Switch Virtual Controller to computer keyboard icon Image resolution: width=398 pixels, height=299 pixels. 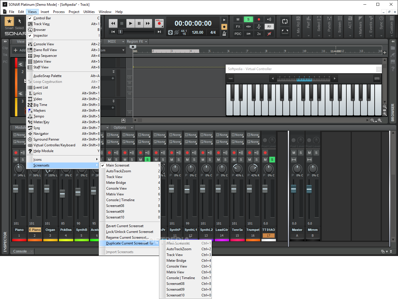pyautogui.click(x=377, y=78)
